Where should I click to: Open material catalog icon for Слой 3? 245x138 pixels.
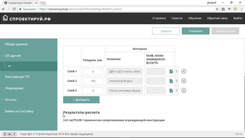click(x=171, y=90)
